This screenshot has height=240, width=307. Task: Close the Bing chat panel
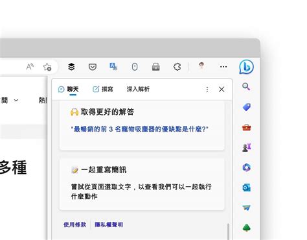(x=222, y=90)
